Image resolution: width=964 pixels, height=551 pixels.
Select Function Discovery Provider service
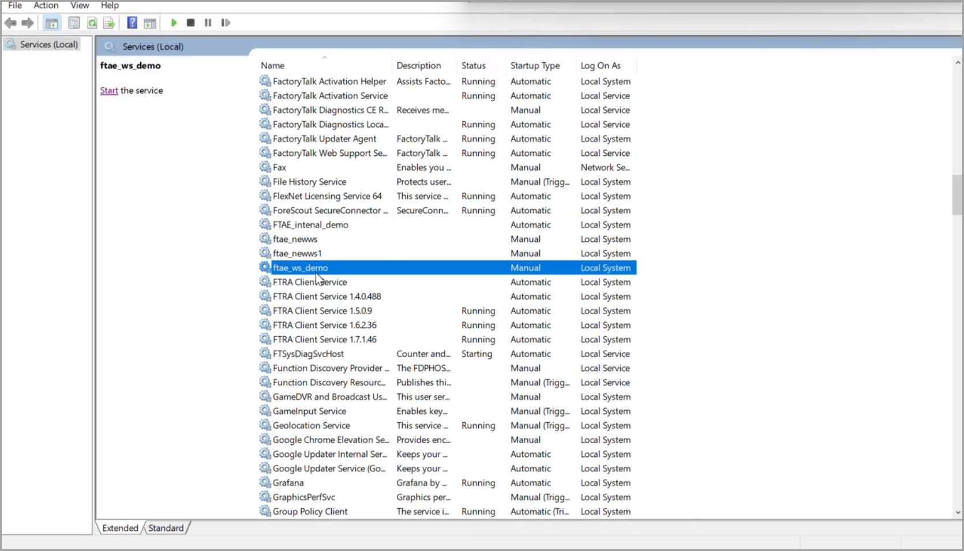point(447,368)
